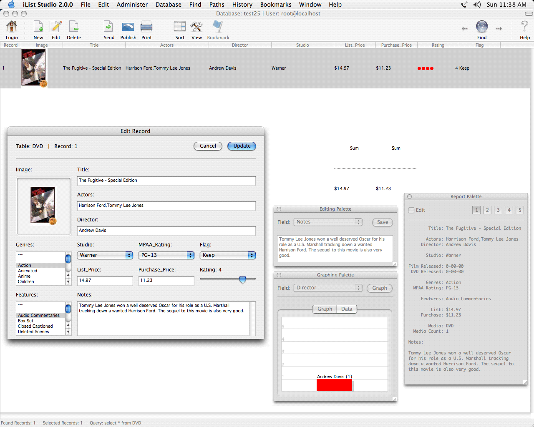Open the Sort tool

tap(180, 27)
